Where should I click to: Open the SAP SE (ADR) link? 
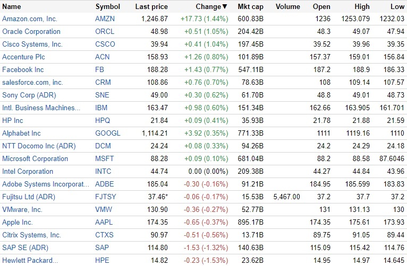(25, 247)
